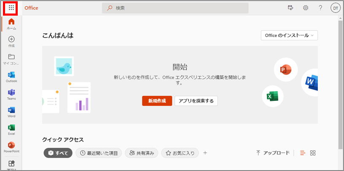This screenshot has width=344, height=171.
Task: Select the 共有済み filter tab
Action: [x=141, y=153]
